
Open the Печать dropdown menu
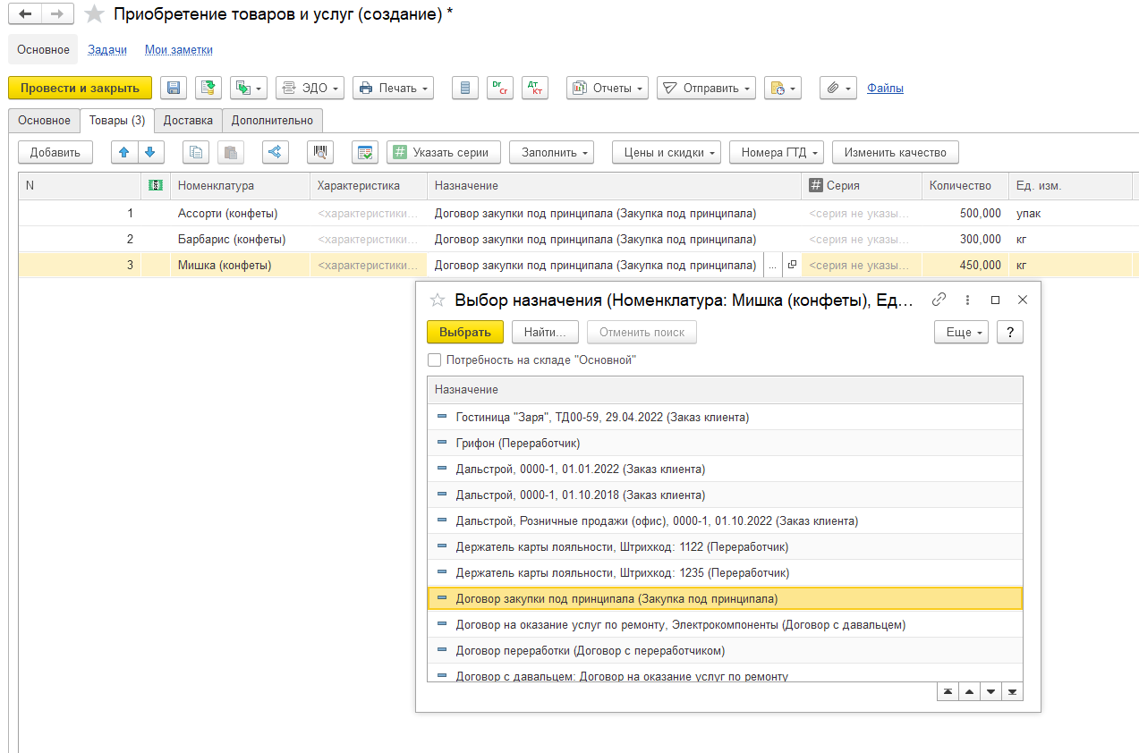tap(394, 88)
